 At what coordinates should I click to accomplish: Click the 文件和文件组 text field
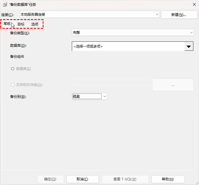[111, 82]
